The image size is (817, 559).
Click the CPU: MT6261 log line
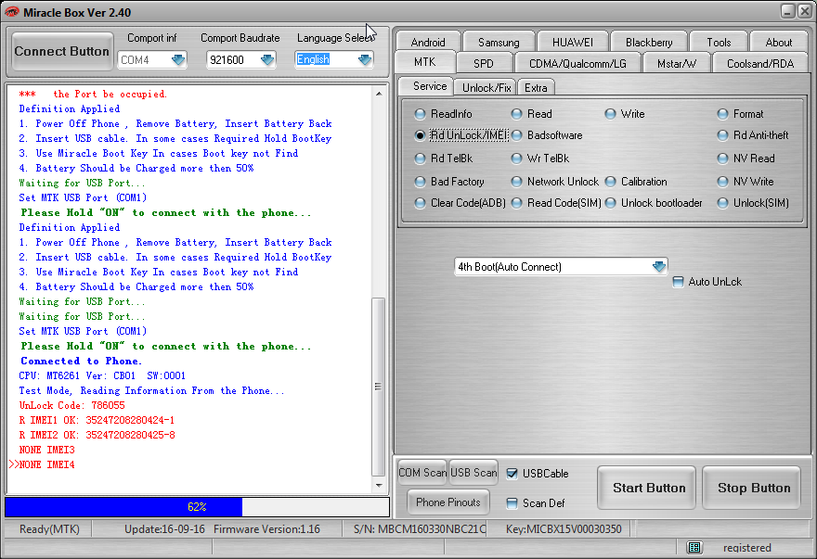(102, 375)
